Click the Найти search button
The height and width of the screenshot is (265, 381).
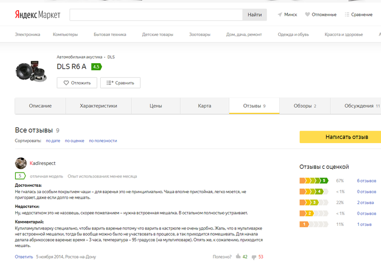[x=254, y=15]
